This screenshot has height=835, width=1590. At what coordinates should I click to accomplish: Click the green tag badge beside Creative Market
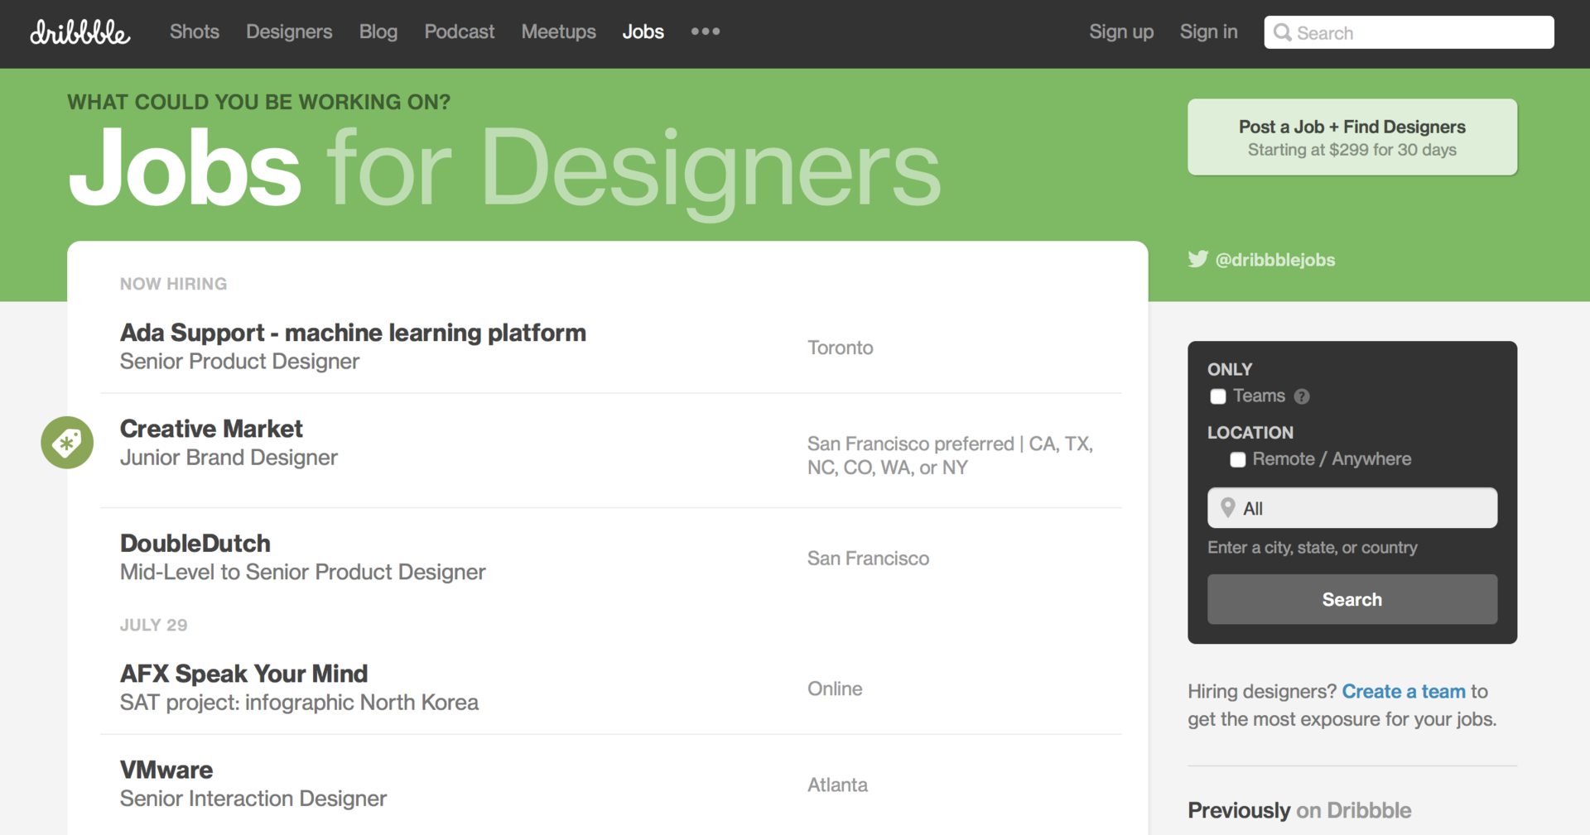pos(67,443)
